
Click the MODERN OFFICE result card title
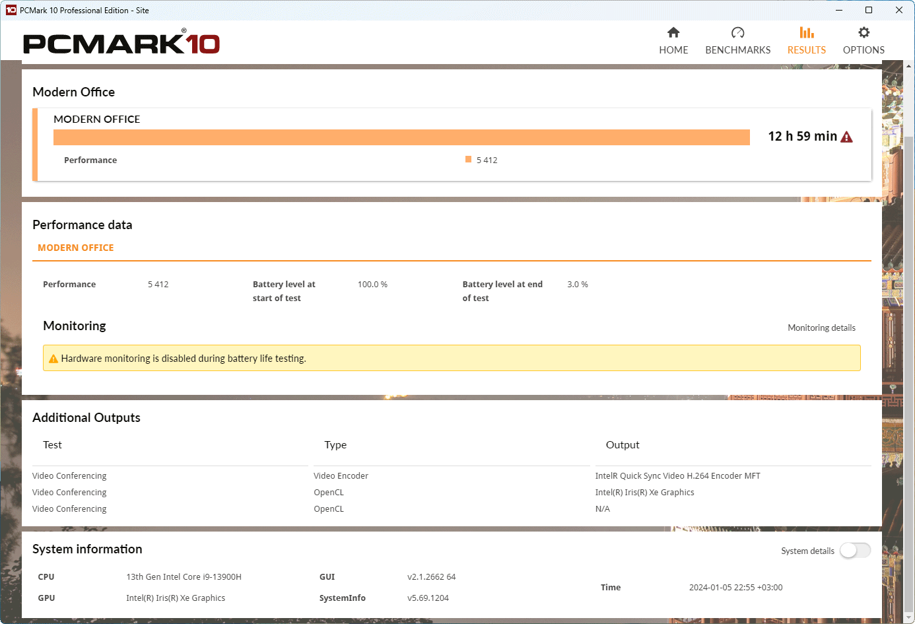tap(97, 119)
